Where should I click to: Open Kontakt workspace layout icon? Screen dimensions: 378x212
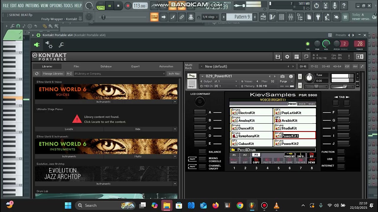(296, 57)
